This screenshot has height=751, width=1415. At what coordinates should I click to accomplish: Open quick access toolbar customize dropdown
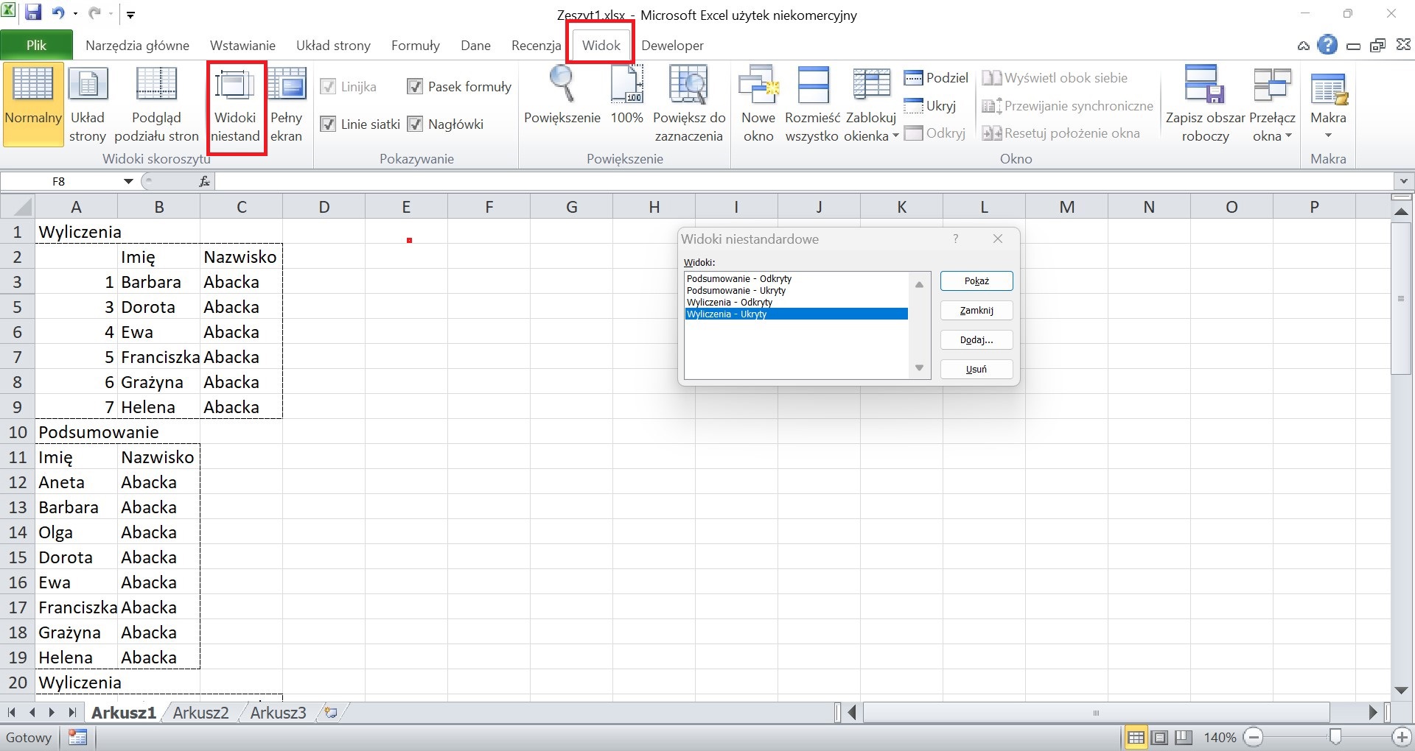pos(130,14)
